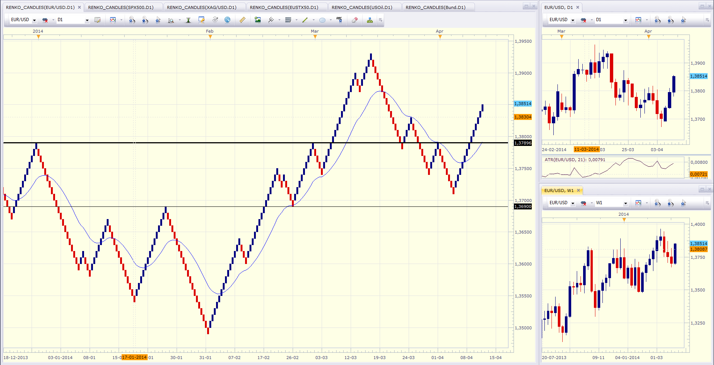The width and height of the screenshot is (714, 365).
Task: Zoom out on the Renko chart
Action: (x=145, y=20)
